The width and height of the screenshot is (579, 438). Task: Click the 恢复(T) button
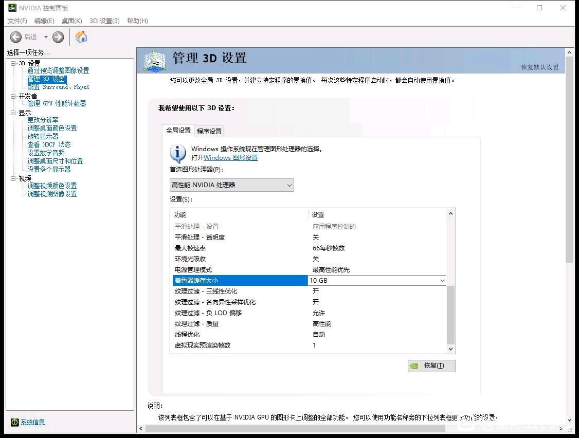[431, 366]
